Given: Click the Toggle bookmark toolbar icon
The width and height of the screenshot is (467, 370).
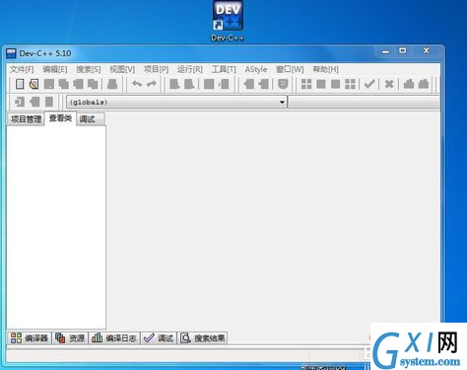Looking at the screenshot, I should pyautogui.click(x=34, y=102).
